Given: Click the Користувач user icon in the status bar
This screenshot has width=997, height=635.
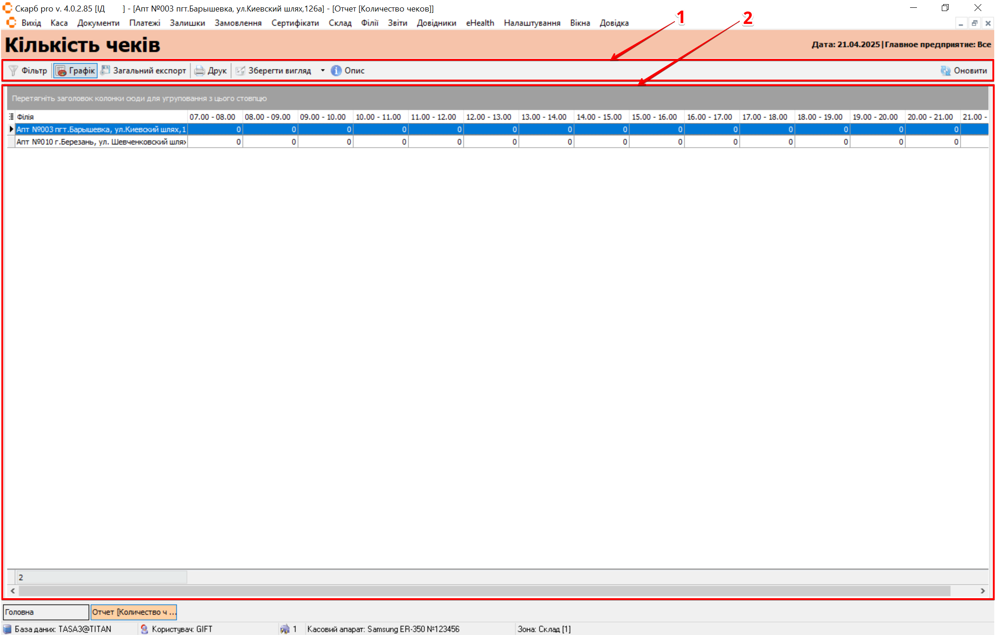Looking at the screenshot, I should pos(144,629).
